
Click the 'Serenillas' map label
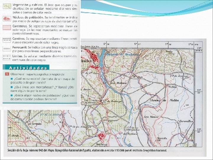[186, 121]
